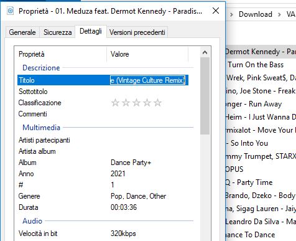The height and width of the screenshot is (241, 296).
Task: Select Explorer file Wrek, Pink Sweat$
Action: click(261, 78)
